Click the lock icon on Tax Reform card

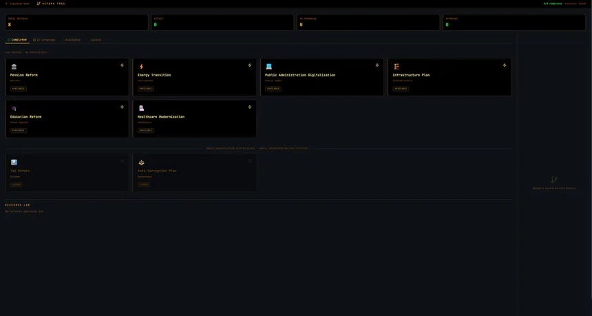pos(122,161)
